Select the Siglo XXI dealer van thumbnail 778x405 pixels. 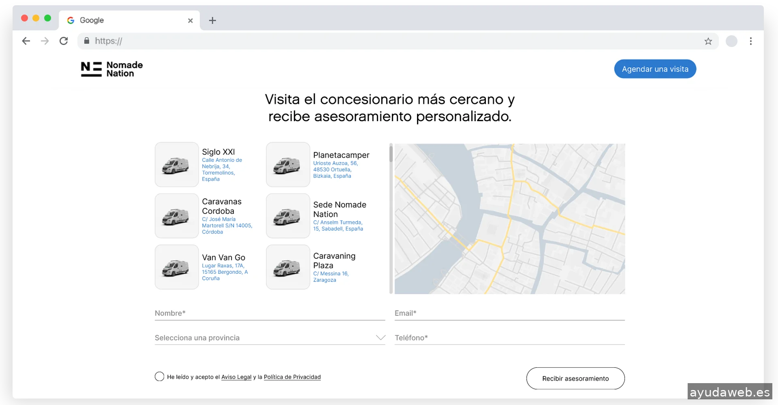pos(177,164)
